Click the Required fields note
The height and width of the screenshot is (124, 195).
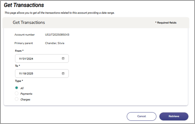coord(166,23)
